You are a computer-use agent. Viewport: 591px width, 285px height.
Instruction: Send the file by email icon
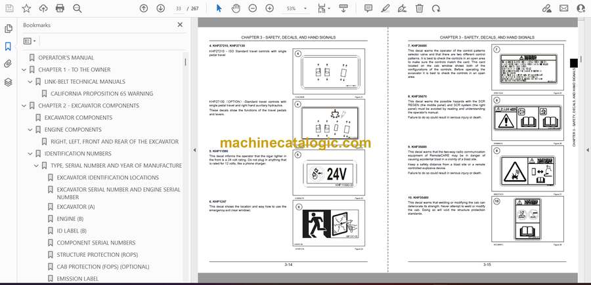click(x=564, y=9)
